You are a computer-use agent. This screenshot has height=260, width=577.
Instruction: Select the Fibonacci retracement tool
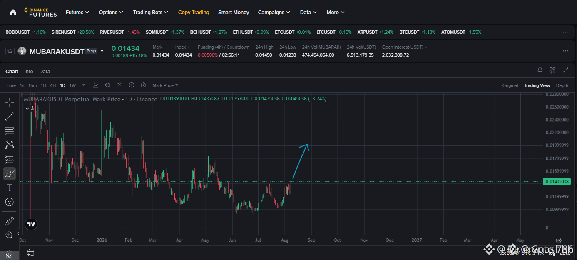point(9,131)
